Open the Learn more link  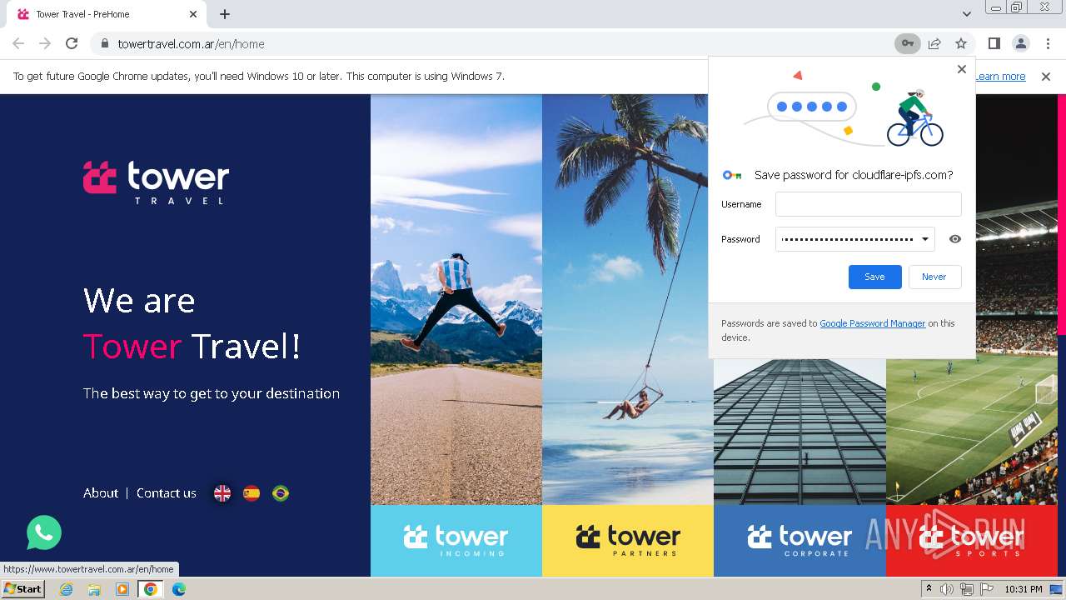[1000, 76]
